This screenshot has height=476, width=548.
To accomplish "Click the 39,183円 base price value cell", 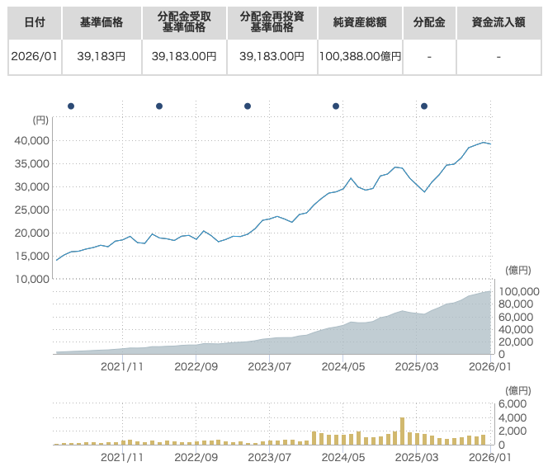I will pyautogui.click(x=102, y=56).
